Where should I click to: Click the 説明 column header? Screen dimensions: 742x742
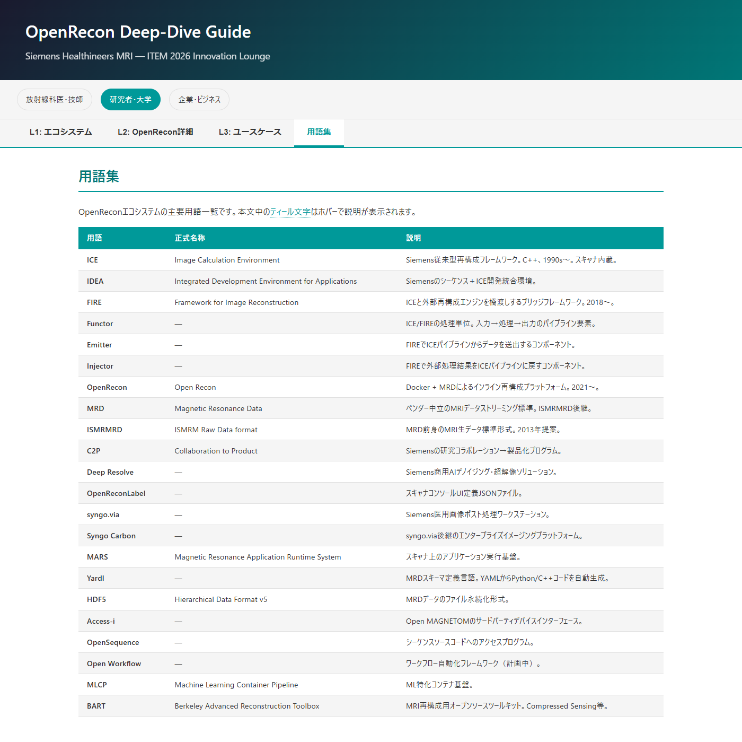click(413, 238)
